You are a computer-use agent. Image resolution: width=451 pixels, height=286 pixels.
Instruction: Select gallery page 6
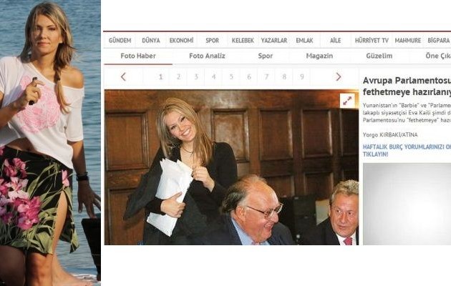[249, 77]
